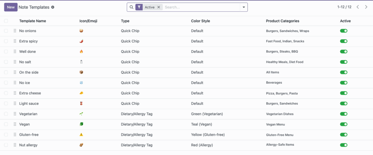This screenshot has height=155, width=373.
Task: Toggle Active switch for Extra cheese
Action: click(344, 93)
